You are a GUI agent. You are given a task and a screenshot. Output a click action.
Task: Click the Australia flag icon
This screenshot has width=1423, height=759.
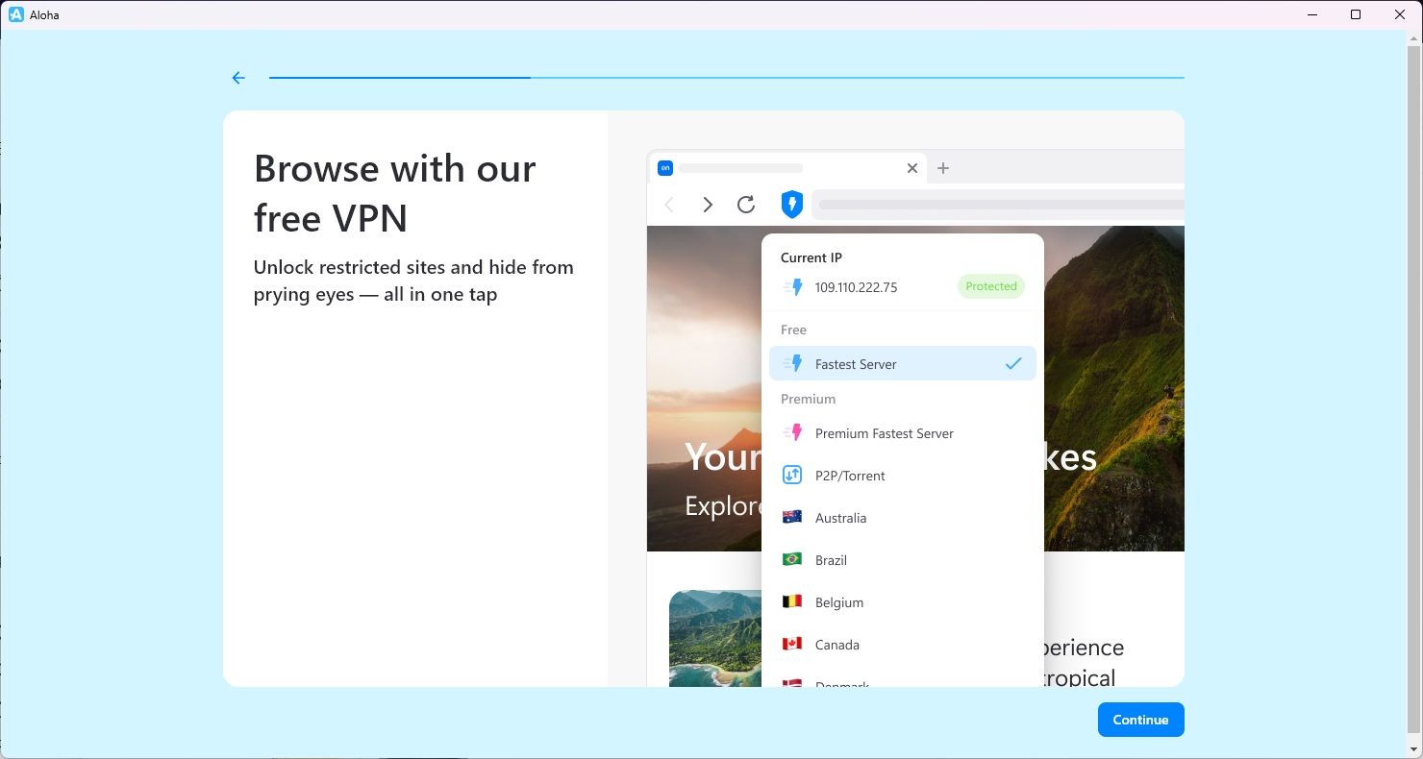tap(792, 517)
